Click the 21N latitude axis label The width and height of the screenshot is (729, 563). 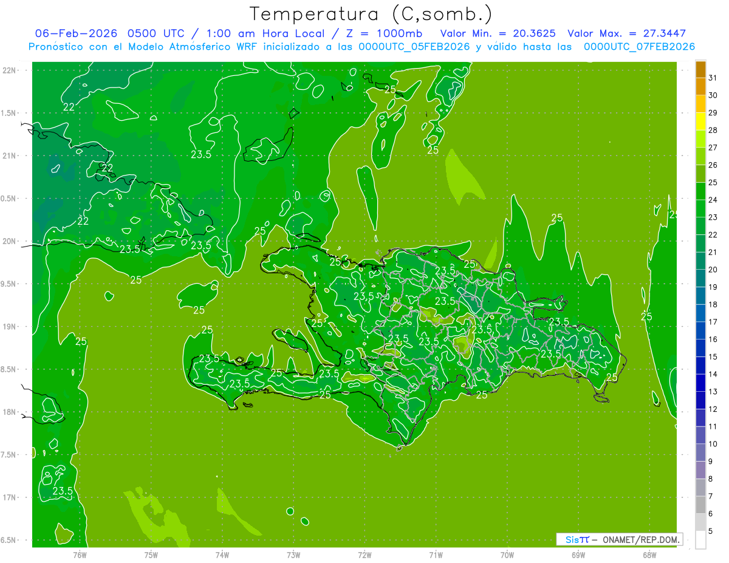click(9, 155)
